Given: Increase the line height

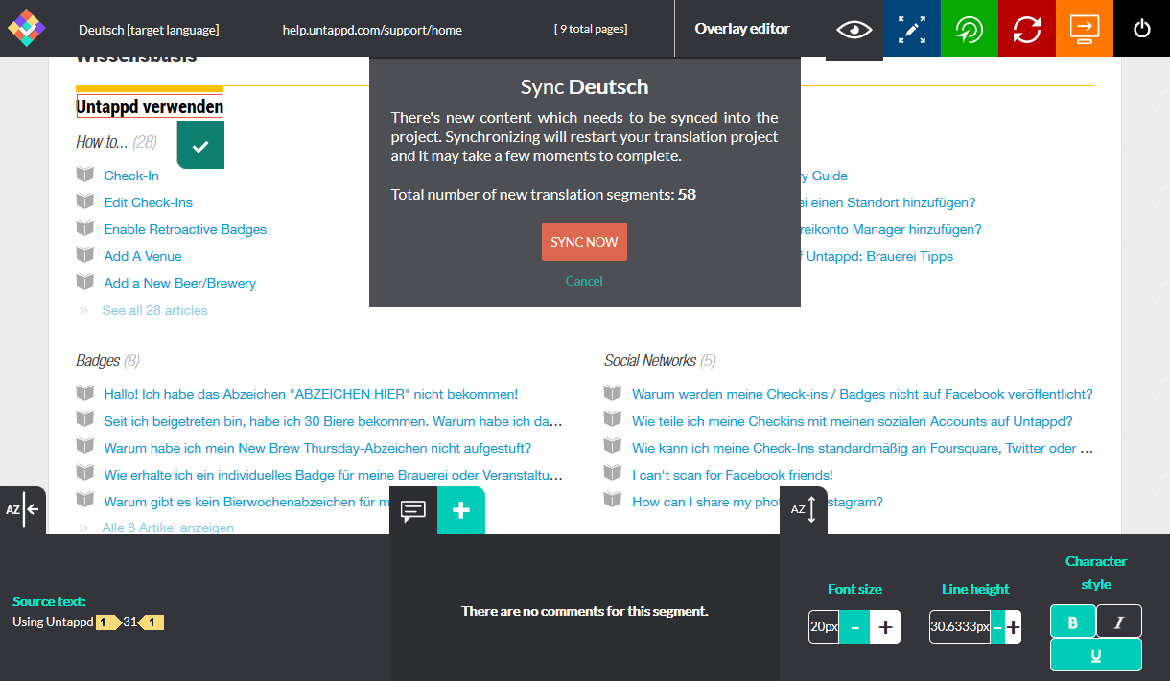Looking at the screenshot, I should click(x=1013, y=627).
